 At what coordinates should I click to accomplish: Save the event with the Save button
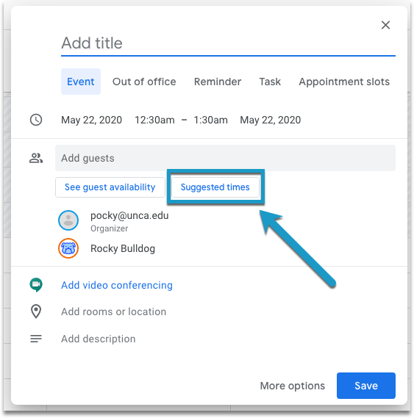click(x=366, y=386)
